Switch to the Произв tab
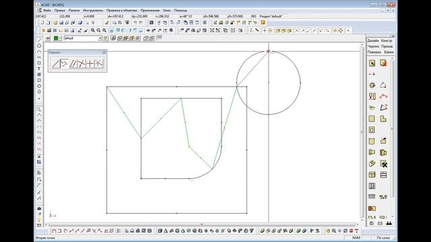The image size is (431, 242). coord(387,46)
